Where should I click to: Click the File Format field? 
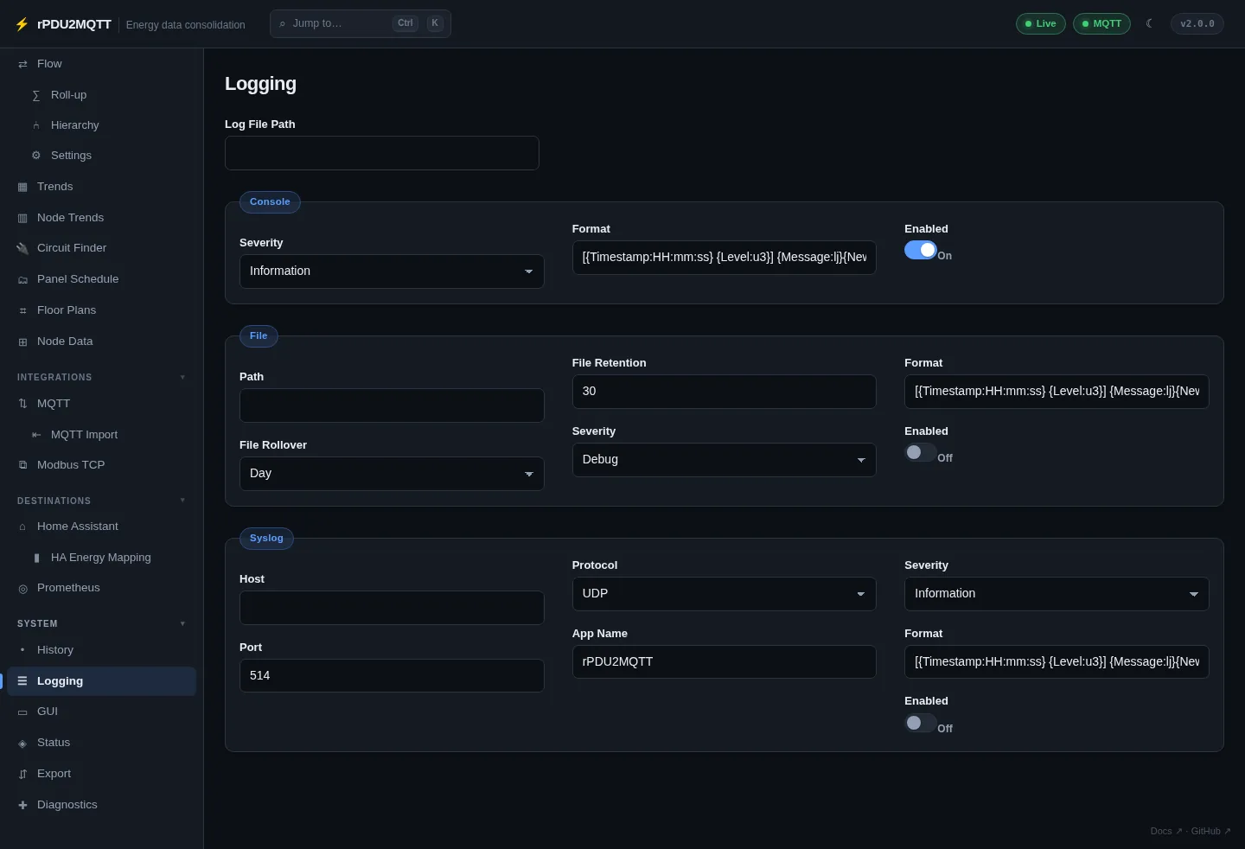coord(1057,392)
